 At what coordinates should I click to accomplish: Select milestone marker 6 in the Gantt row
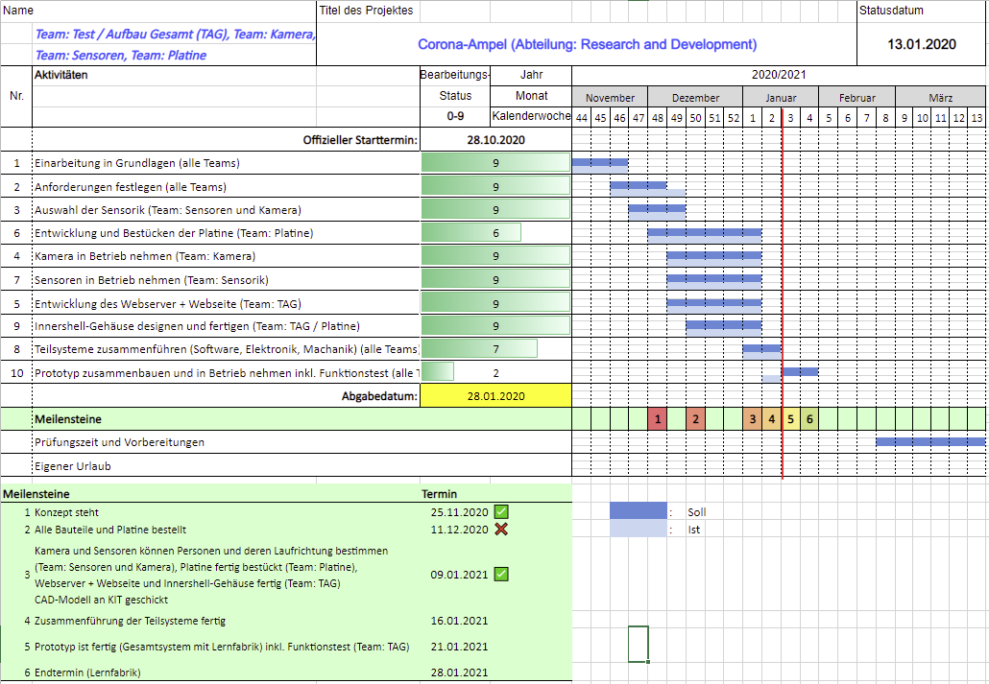[x=809, y=419]
